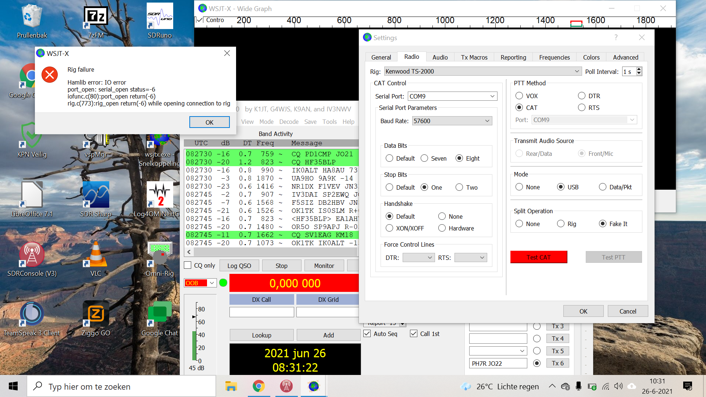Select Two stop bits option

click(x=459, y=187)
